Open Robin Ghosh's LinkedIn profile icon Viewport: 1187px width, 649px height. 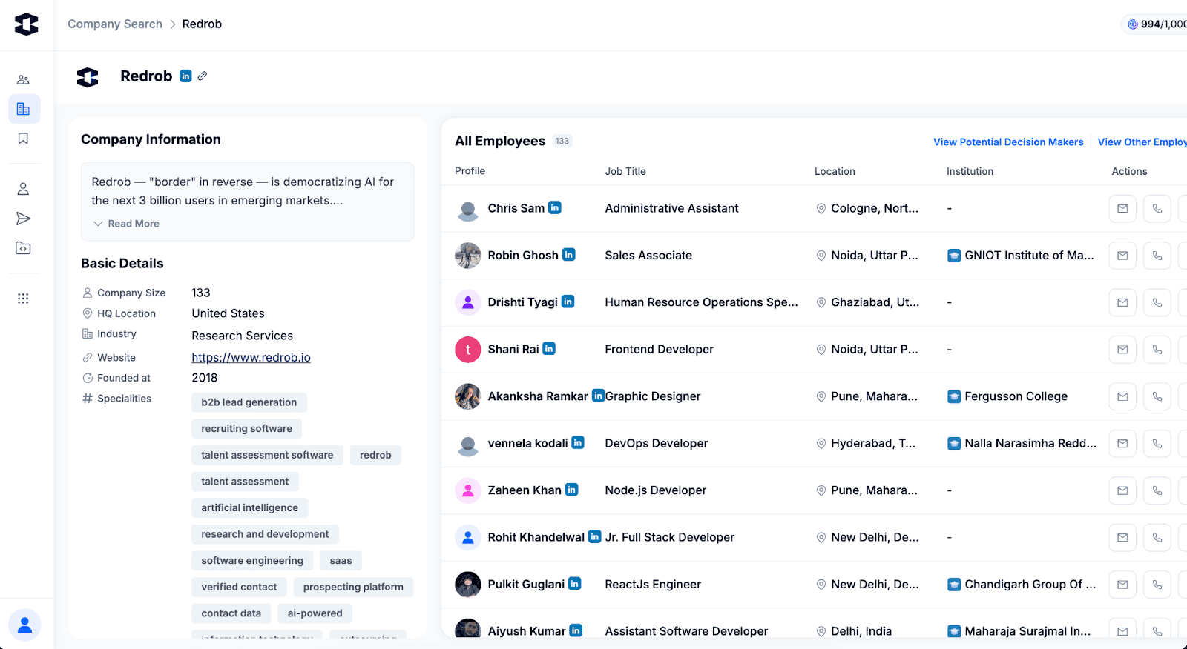pos(569,254)
